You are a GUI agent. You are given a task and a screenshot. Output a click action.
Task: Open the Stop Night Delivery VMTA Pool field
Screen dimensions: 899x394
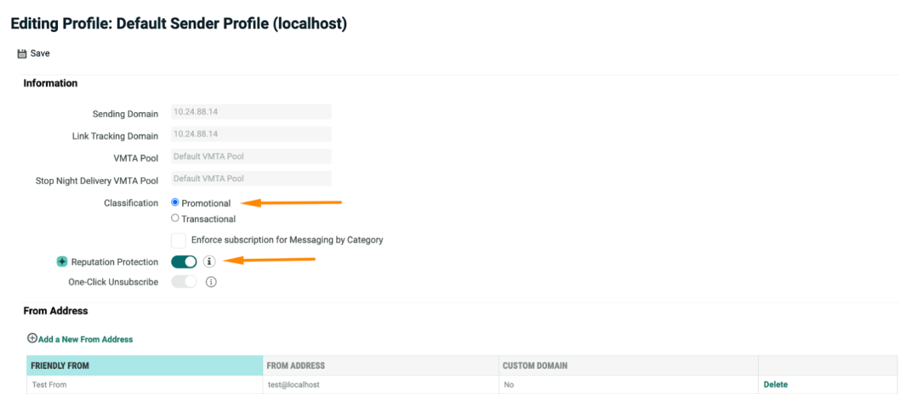pyautogui.click(x=251, y=179)
